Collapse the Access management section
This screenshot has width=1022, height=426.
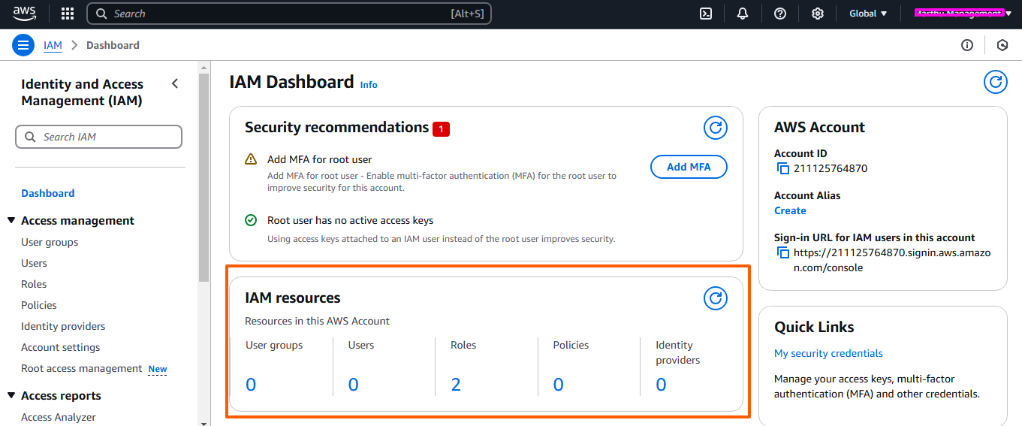coord(11,220)
